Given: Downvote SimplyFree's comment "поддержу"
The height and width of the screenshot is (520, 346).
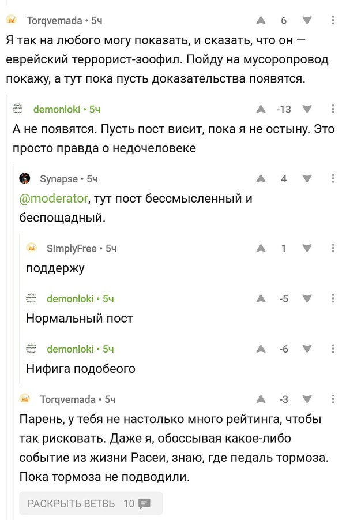Looking at the screenshot, I should [307, 249].
